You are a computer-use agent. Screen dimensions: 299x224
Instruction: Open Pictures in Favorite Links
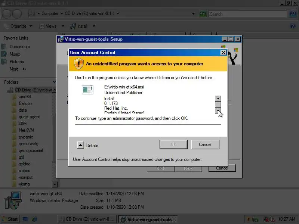[16, 62]
